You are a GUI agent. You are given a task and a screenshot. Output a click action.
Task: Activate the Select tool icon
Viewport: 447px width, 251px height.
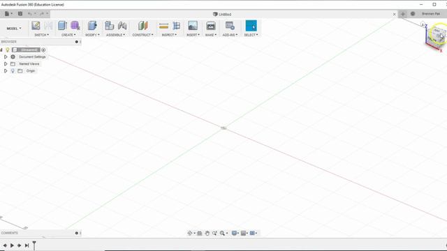[251, 26]
